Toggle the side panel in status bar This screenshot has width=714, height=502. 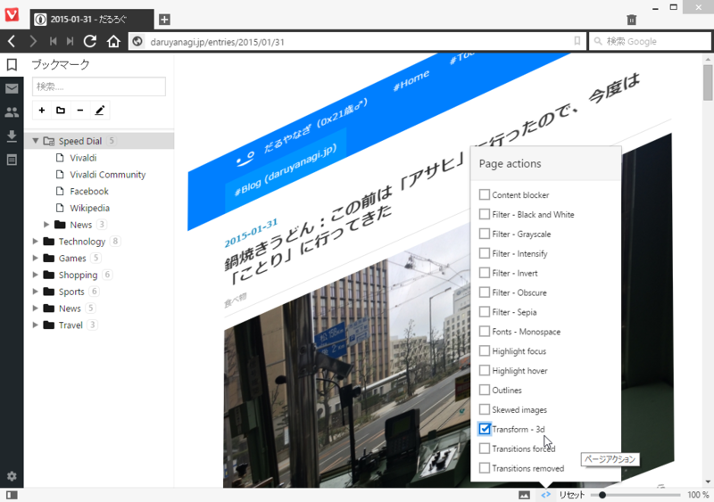click(12, 495)
